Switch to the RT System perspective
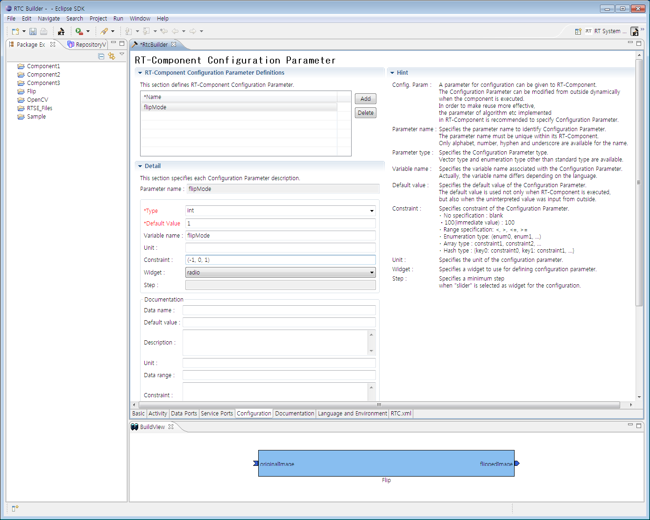 click(606, 31)
